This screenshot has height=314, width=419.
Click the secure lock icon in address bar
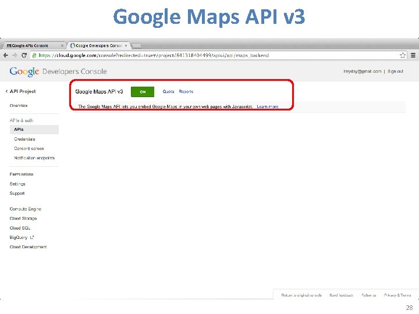pyautogui.click(x=34, y=55)
